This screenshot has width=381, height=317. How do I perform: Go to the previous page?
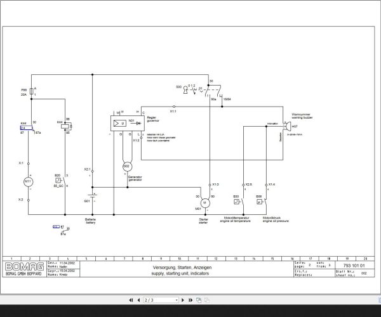click(138, 301)
